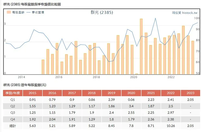The height and width of the screenshot is (132, 202).
Task: Select the 2019 column header
Action: 111,93
